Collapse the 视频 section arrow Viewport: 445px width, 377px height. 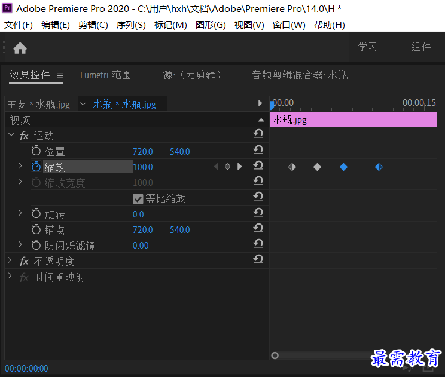[x=261, y=120]
